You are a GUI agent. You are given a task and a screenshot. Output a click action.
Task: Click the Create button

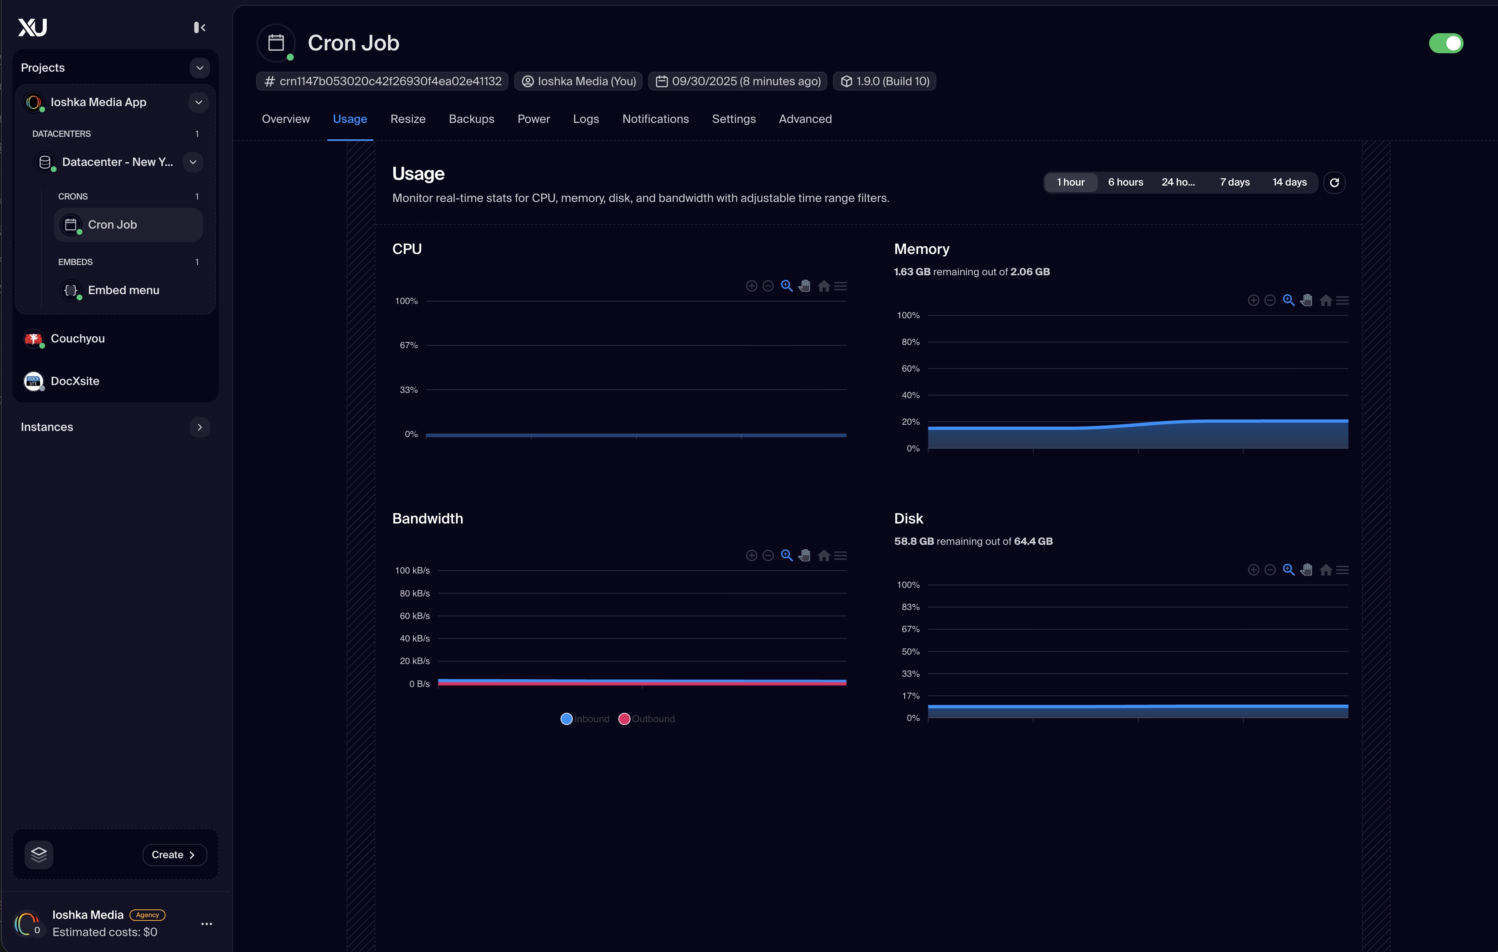pyautogui.click(x=174, y=855)
